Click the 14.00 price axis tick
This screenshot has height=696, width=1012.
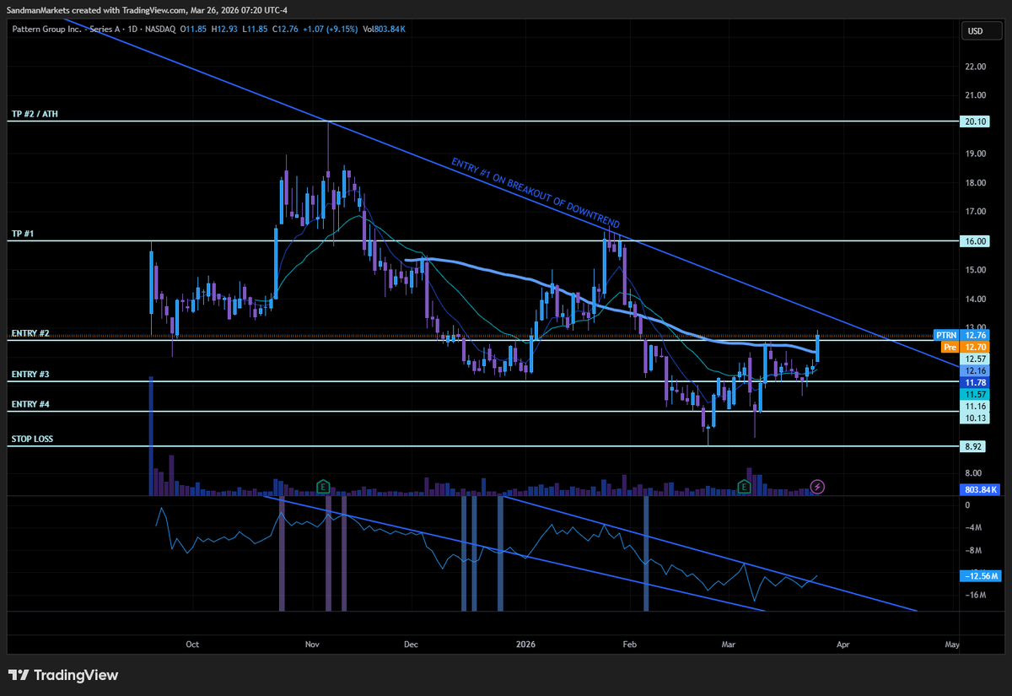point(976,299)
